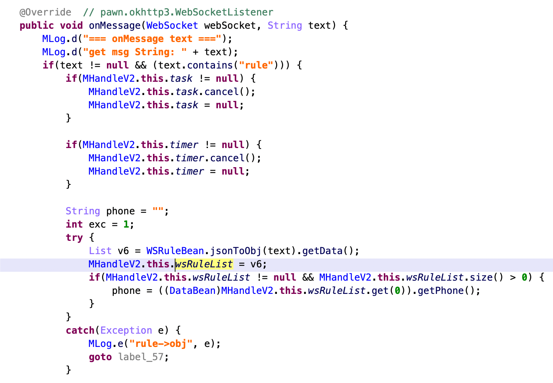Click the "rule->obj" string literal
This screenshot has width=553, height=383.
161,344
